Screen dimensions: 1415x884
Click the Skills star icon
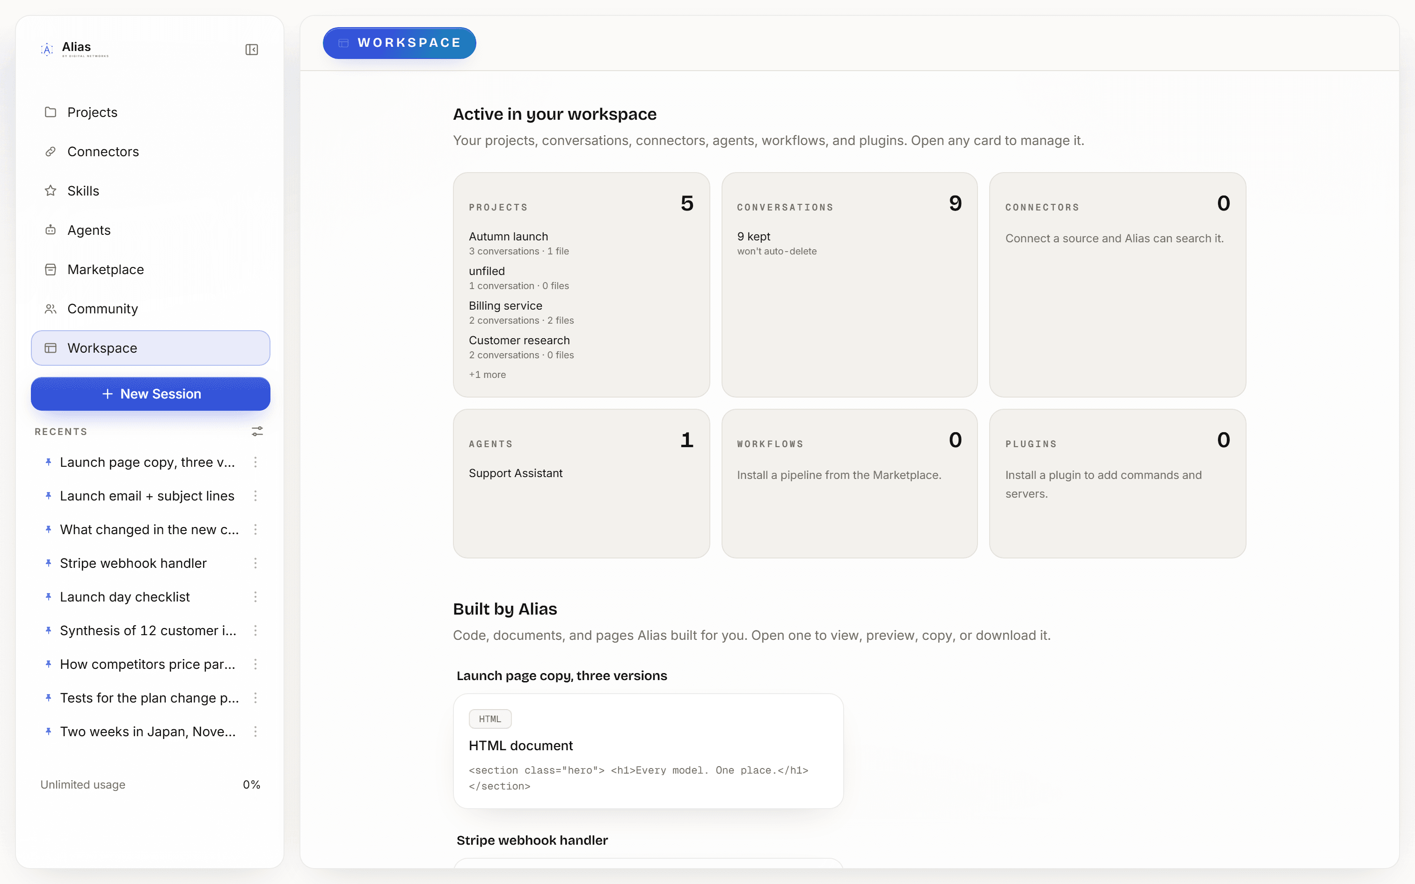50,191
